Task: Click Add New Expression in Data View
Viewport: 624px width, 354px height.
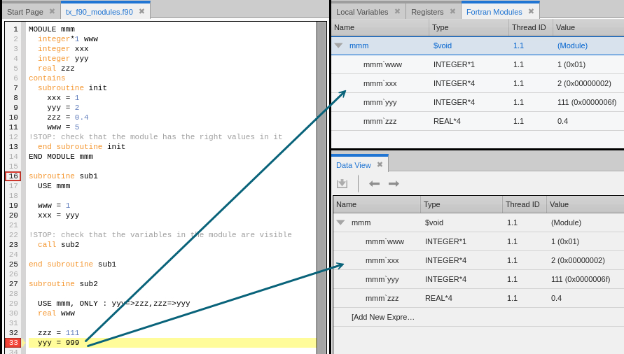Action: pos(382,317)
